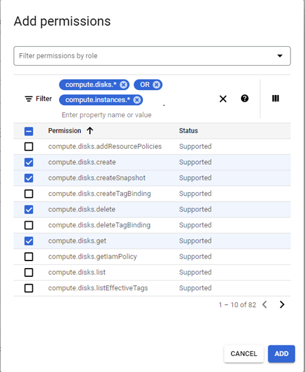
Task: Check the compute.disks.addResourcePolicies checkbox
Action: coord(29,146)
